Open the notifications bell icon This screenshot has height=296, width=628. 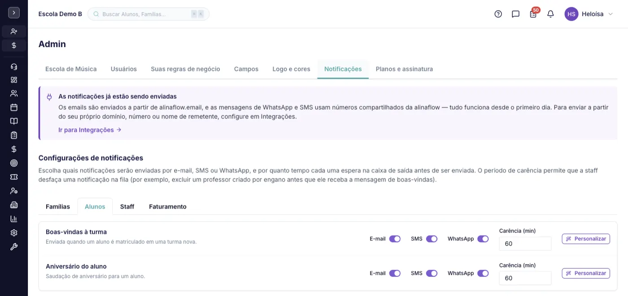pos(550,14)
